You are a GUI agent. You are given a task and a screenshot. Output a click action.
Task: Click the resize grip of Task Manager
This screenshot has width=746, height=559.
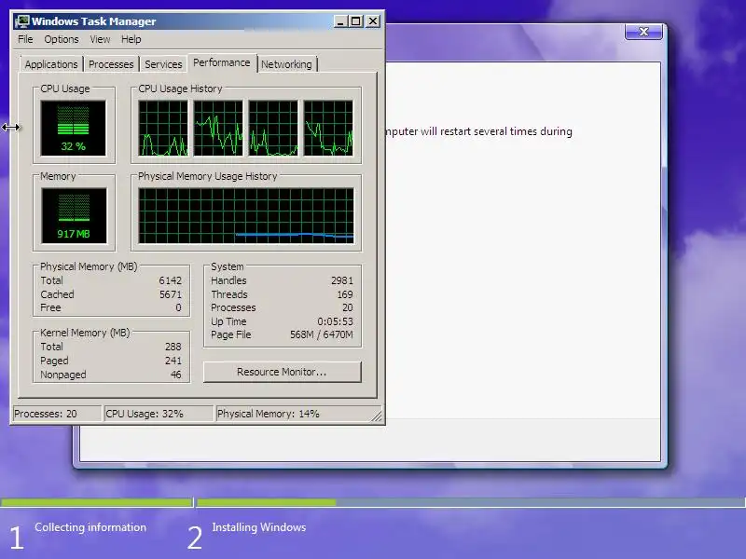point(377,416)
